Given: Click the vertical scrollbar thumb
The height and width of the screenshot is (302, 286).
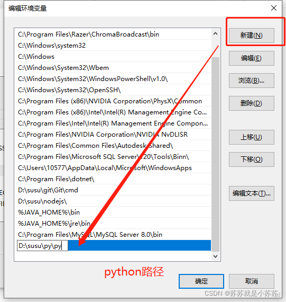Looking at the screenshot, I should click(x=216, y=154).
